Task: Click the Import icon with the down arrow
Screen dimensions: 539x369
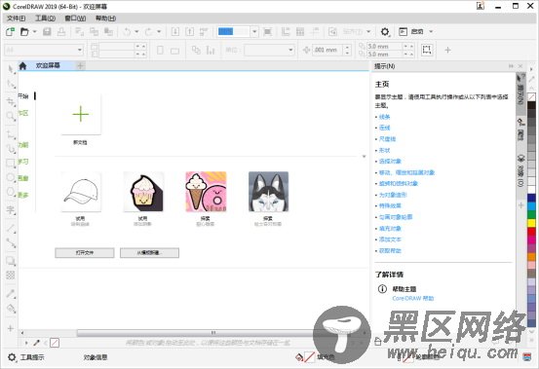Action: [175, 32]
